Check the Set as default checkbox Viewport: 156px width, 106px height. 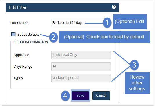pyautogui.click(x=13, y=34)
